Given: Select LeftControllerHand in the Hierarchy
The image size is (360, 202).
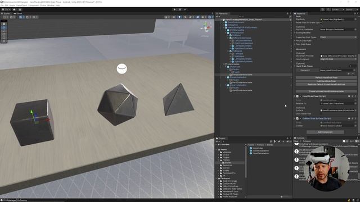Looking at the screenshot, I should 244,40.
